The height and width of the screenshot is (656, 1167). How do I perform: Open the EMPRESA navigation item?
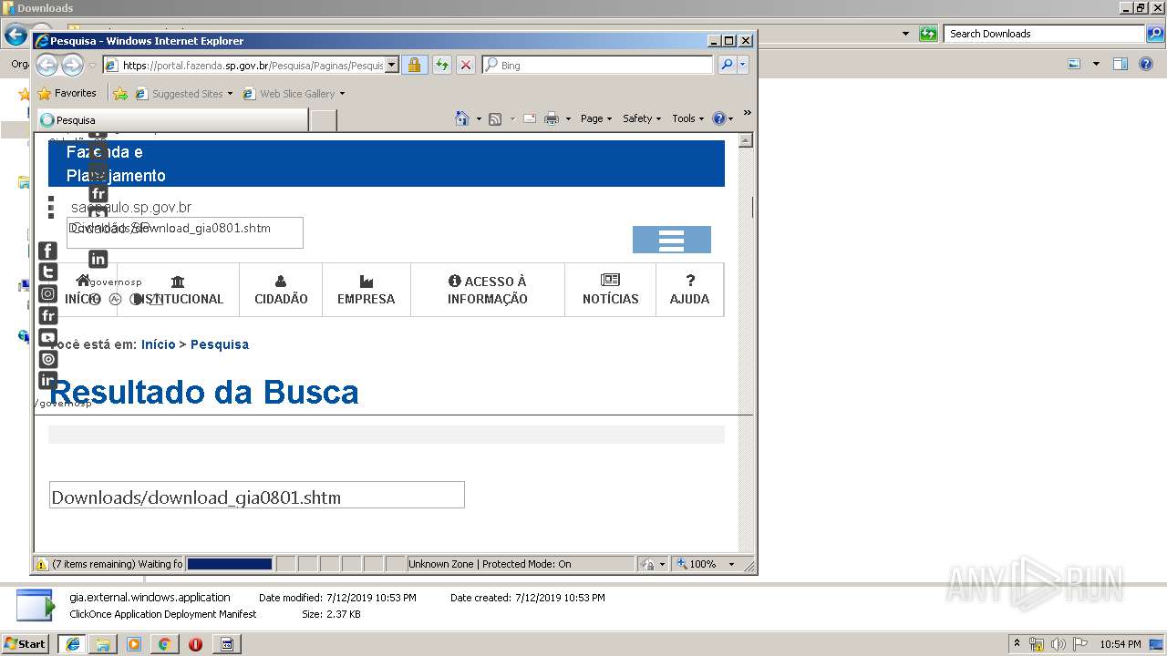coord(367,290)
